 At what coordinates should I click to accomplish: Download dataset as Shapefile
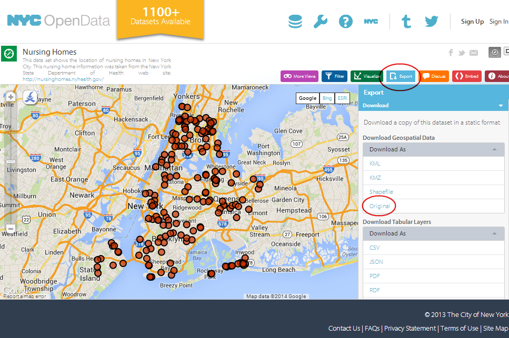(381, 192)
